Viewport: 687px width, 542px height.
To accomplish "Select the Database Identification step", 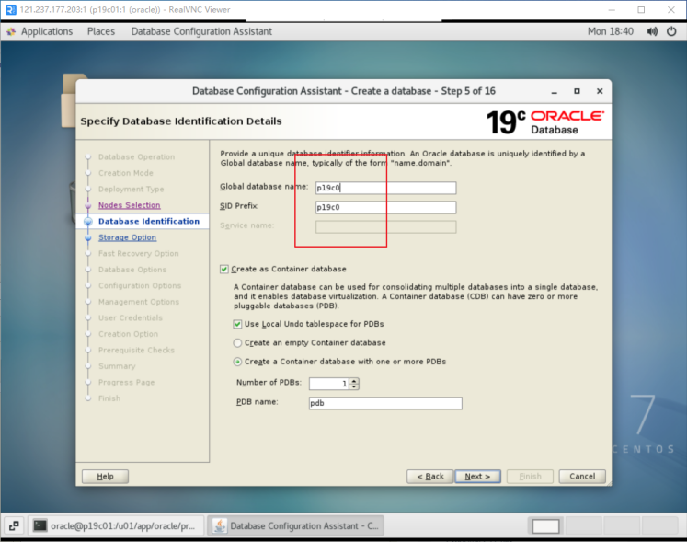I will coord(149,222).
